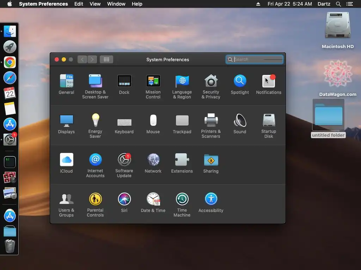
Task: Open Launchpad from the Dock
Action: point(10,47)
